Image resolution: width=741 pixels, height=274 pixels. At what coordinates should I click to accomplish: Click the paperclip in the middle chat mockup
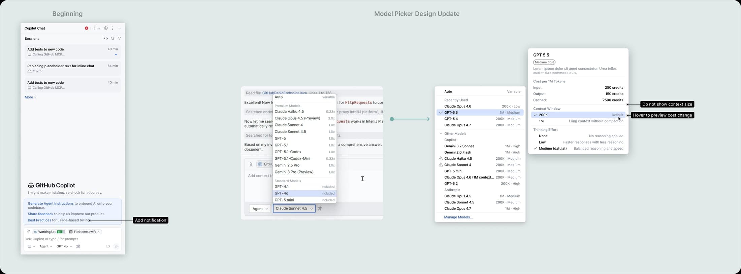[x=251, y=164]
